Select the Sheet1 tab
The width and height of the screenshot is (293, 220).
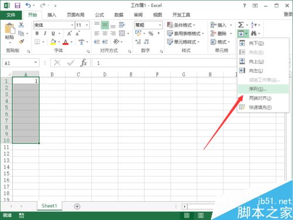[x=49, y=206]
